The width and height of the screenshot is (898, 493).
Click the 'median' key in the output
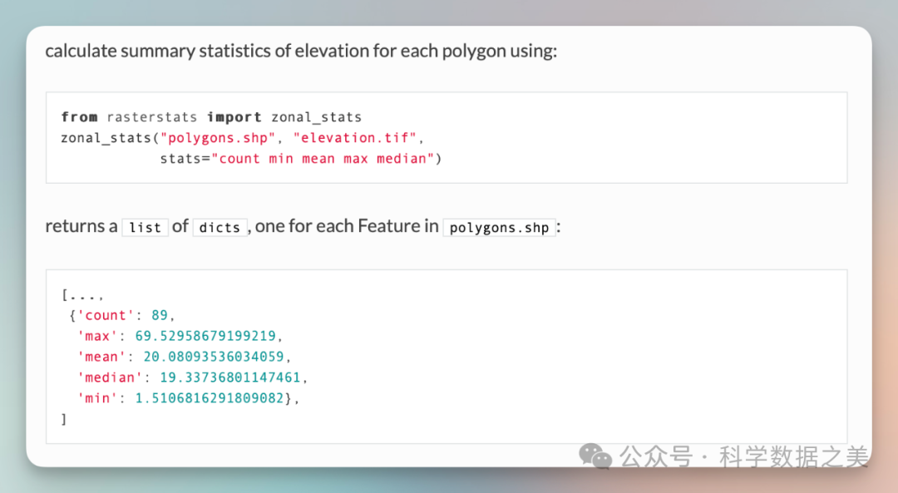pyautogui.click(x=110, y=378)
